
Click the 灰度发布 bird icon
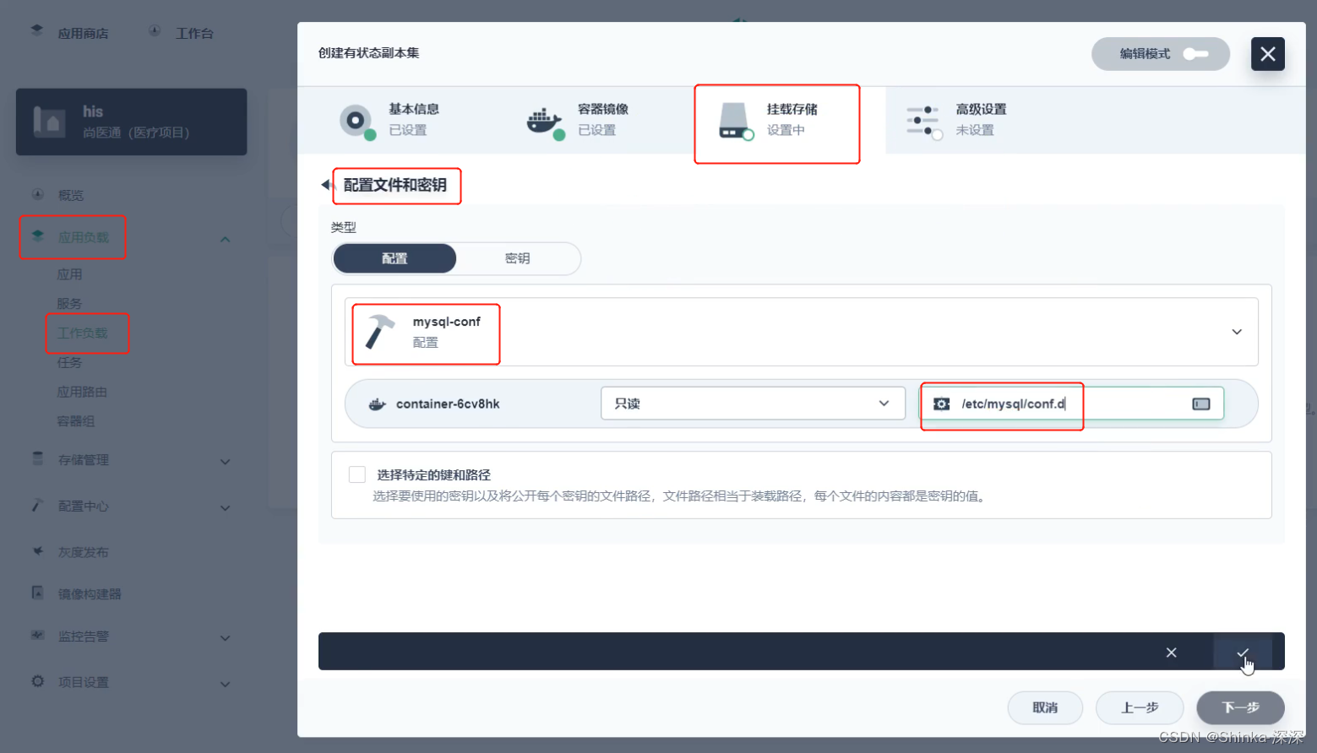point(38,551)
